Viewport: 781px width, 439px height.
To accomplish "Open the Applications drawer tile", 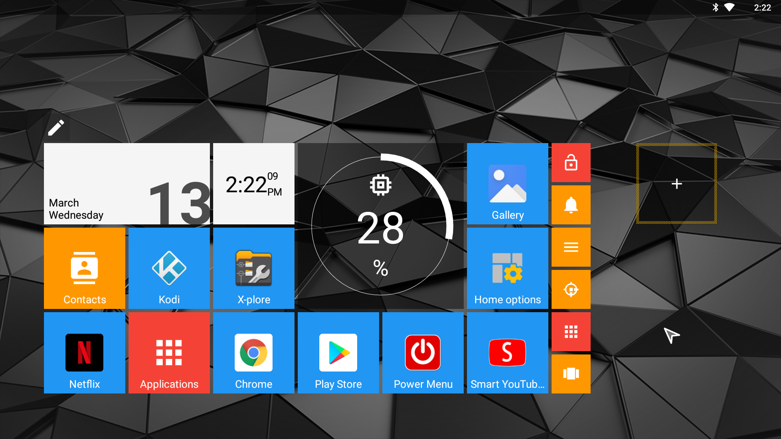I will tap(169, 353).
